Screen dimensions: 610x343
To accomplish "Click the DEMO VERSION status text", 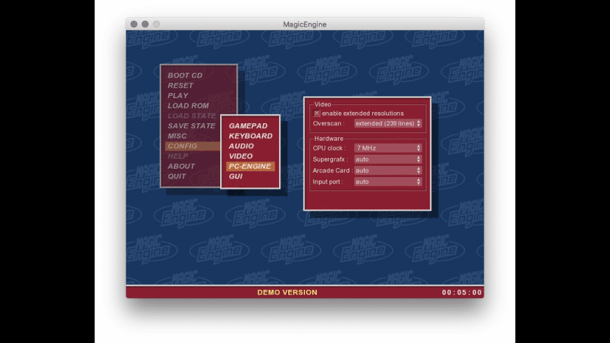I will (287, 293).
